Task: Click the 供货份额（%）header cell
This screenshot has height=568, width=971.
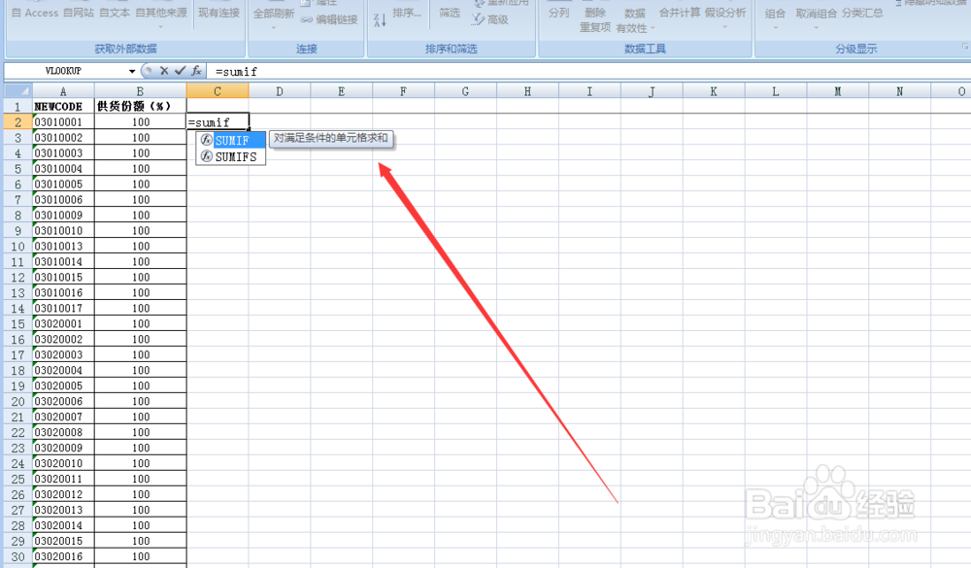Action: coord(141,107)
